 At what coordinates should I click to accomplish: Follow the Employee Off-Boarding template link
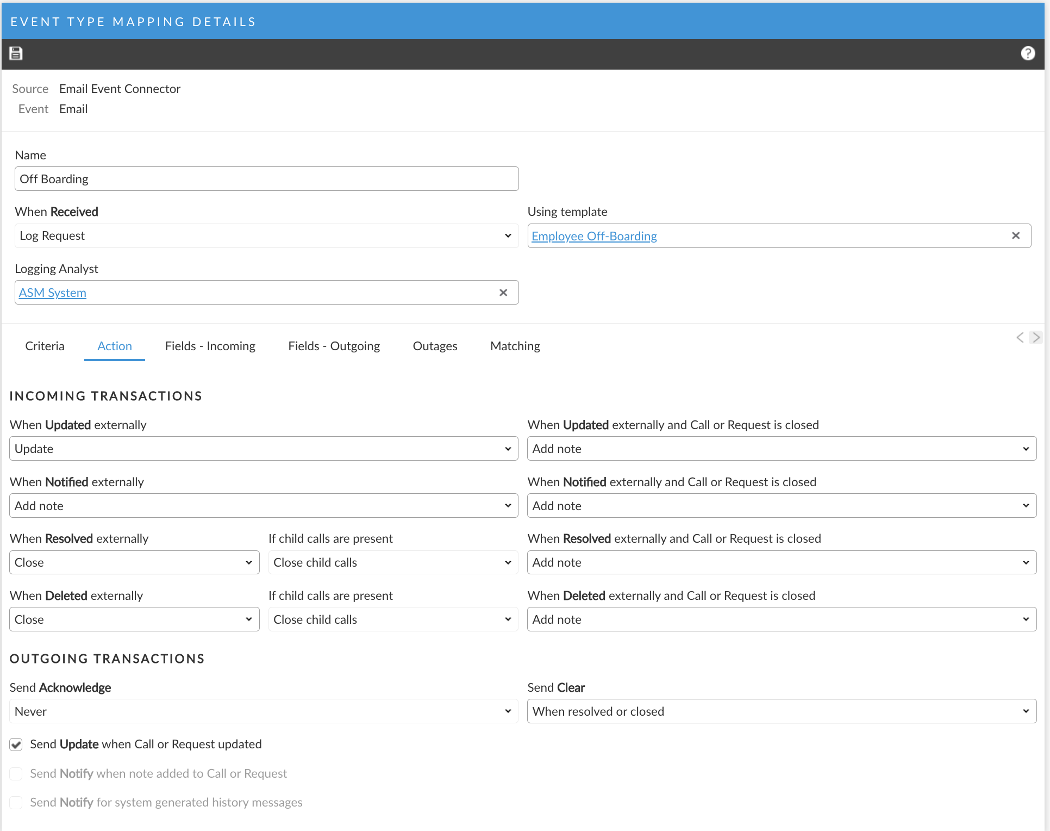coord(594,236)
